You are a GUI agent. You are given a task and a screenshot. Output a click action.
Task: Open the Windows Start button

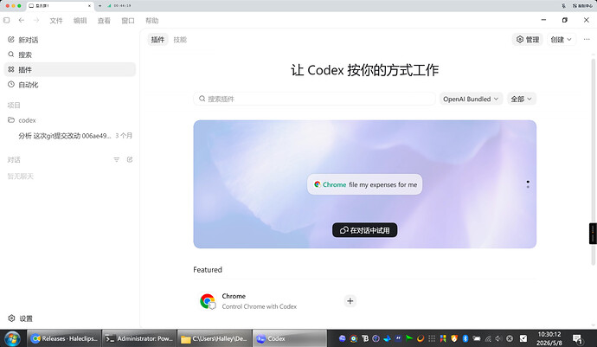coord(12,338)
